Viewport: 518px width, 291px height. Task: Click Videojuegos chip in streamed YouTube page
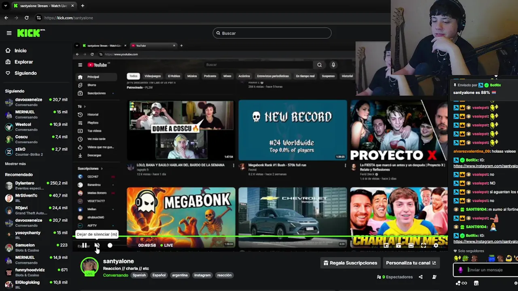153,76
